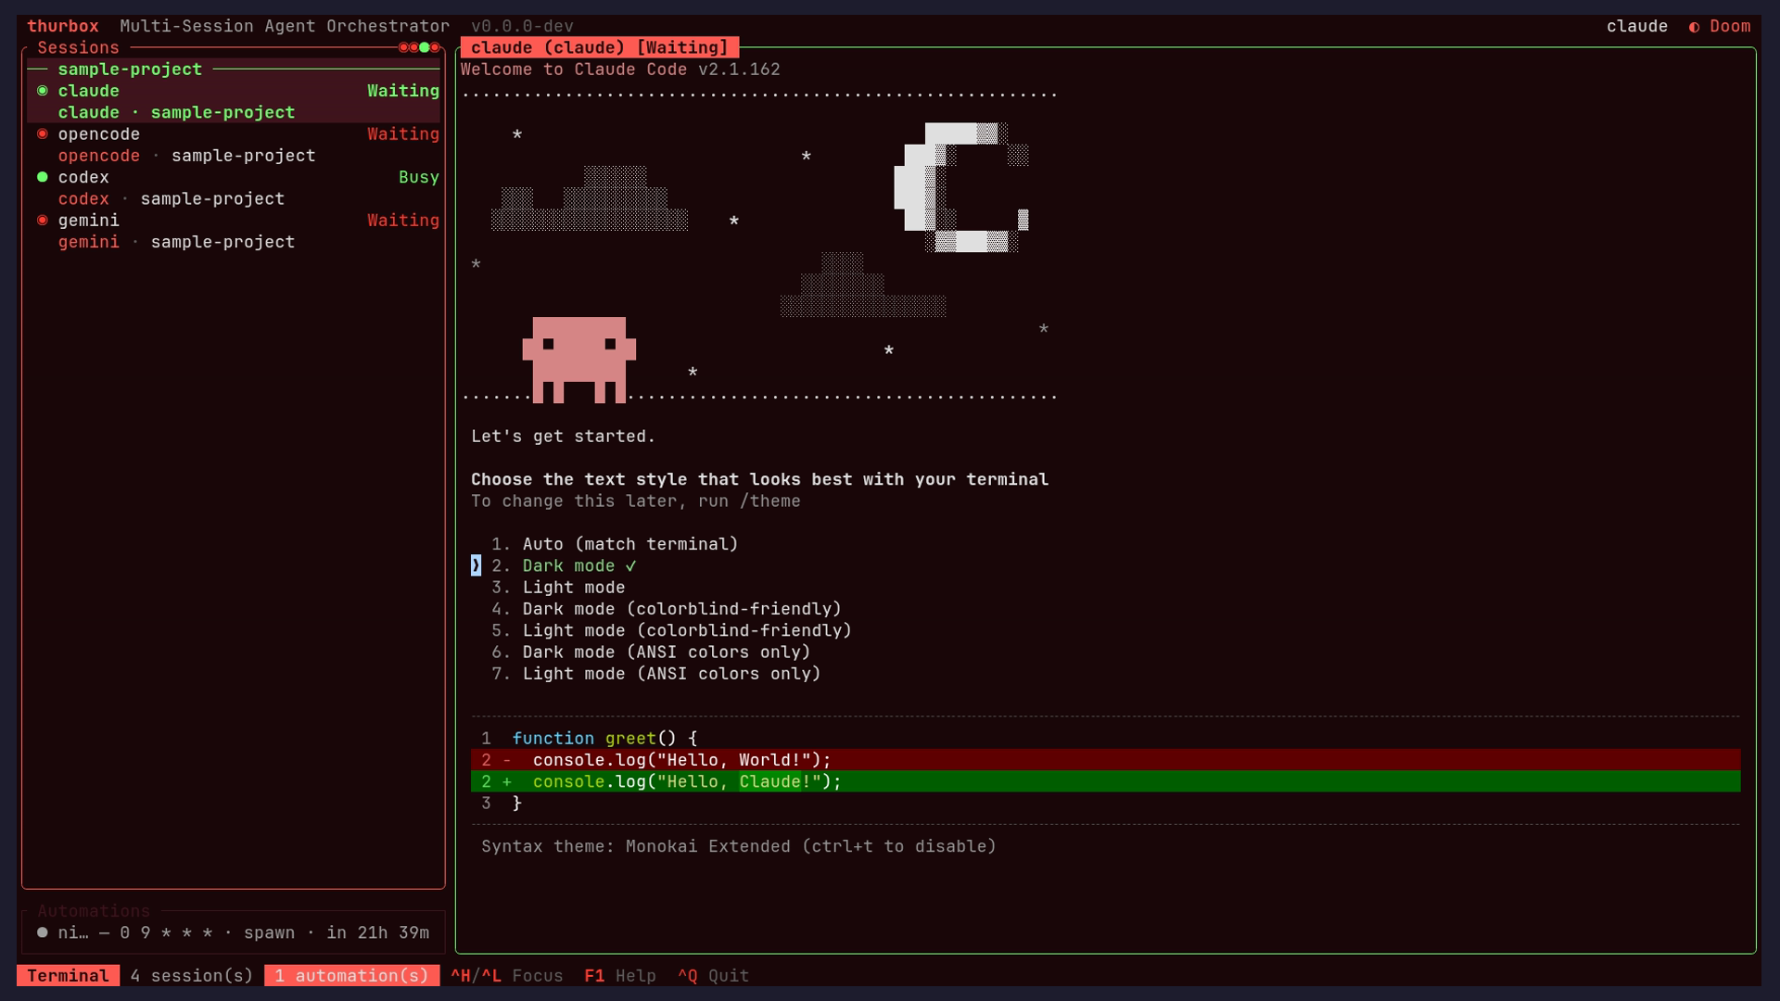This screenshot has height=1001, width=1780.
Task: Click the checkmark next to Dark mode
Action: 630,565
